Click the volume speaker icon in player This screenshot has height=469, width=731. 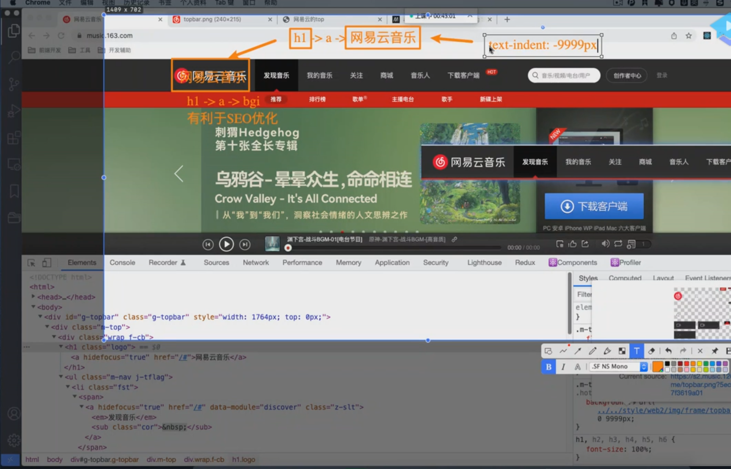point(606,244)
